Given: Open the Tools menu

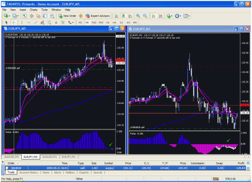Looking at the screenshot, I should tap(44, 10).
